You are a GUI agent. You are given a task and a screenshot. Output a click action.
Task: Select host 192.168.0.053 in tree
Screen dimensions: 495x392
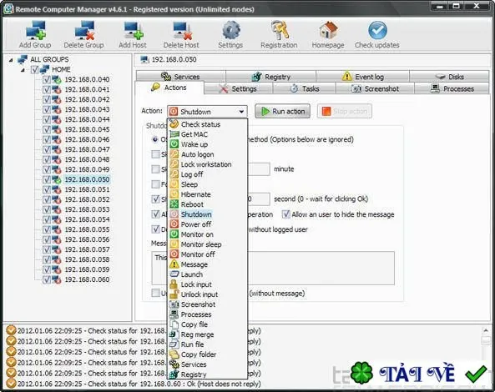[x=87, y=209]
